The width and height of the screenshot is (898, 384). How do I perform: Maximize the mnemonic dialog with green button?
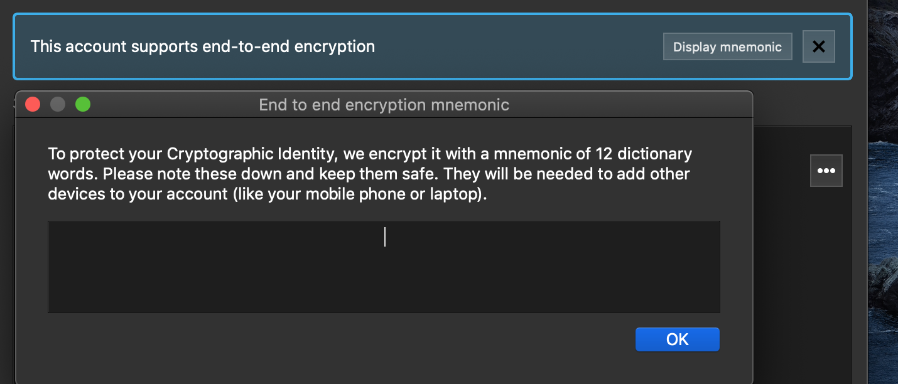pyautogui.click(x=82, y=104)
